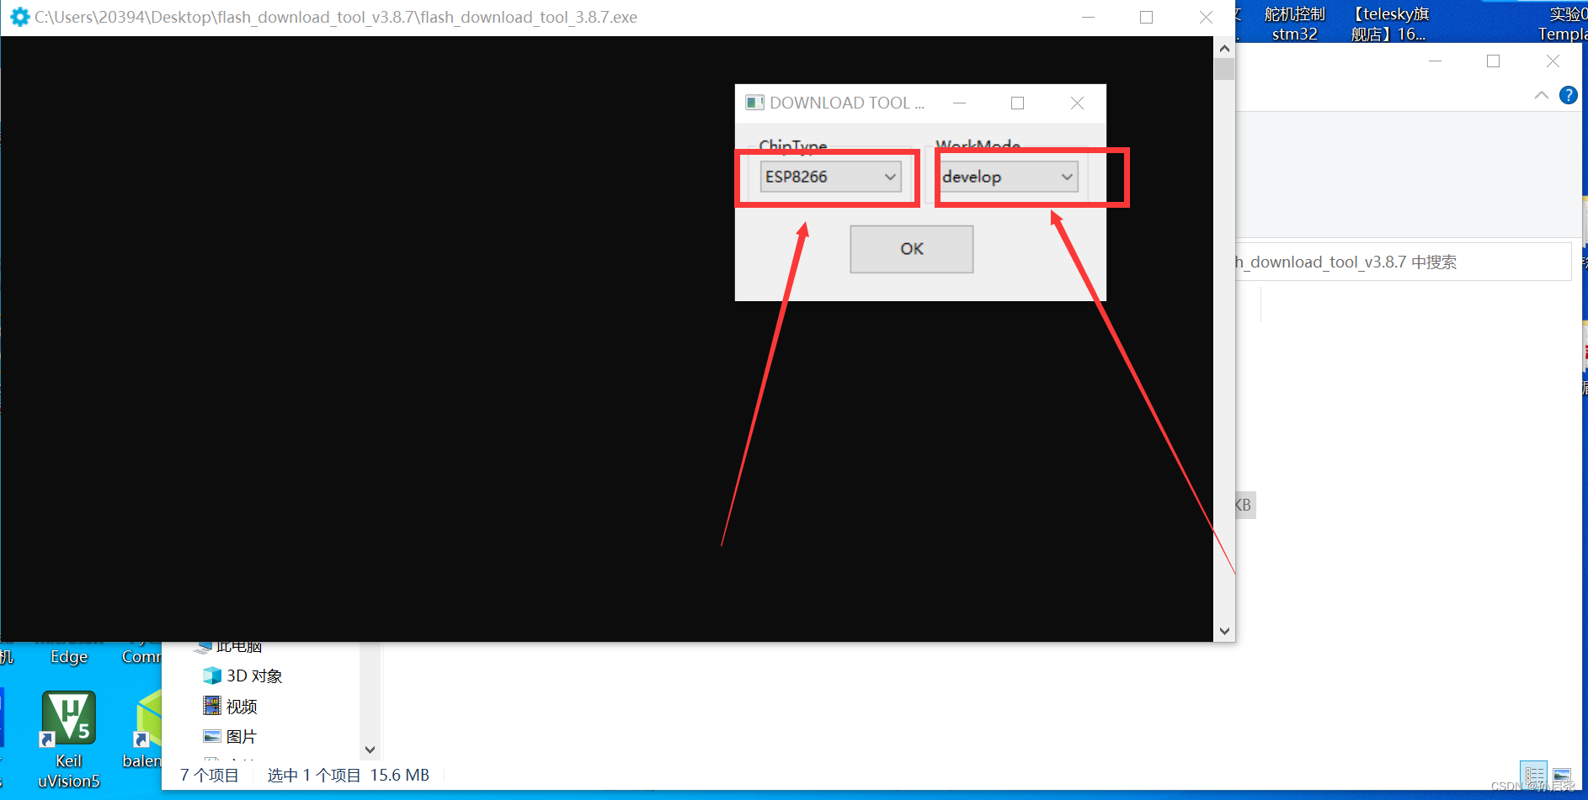This screenshot has height=800, width=1588.
Task: Click the Explorer search box for flash_download_tool_v3.8.7
Action: pyautogui.click(x=1403, y=262)
